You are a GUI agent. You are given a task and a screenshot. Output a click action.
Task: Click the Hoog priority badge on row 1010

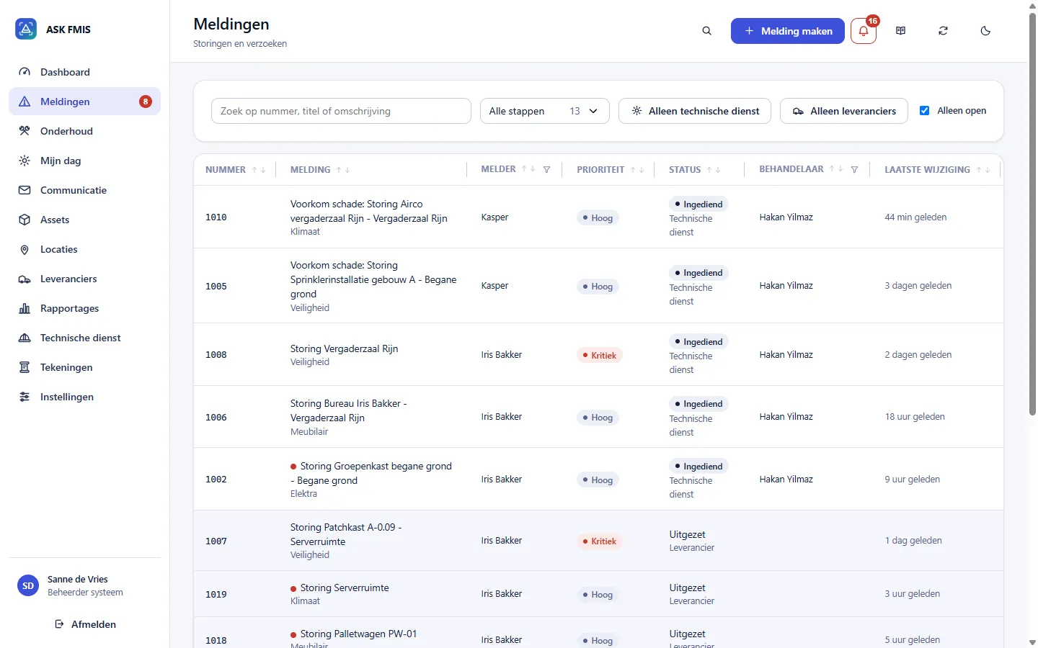598,217
